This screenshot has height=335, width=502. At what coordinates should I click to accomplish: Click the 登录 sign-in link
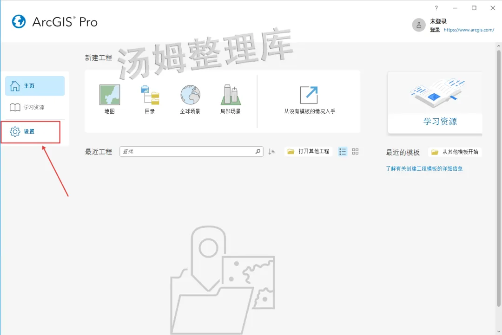click(x=435, y=30)
